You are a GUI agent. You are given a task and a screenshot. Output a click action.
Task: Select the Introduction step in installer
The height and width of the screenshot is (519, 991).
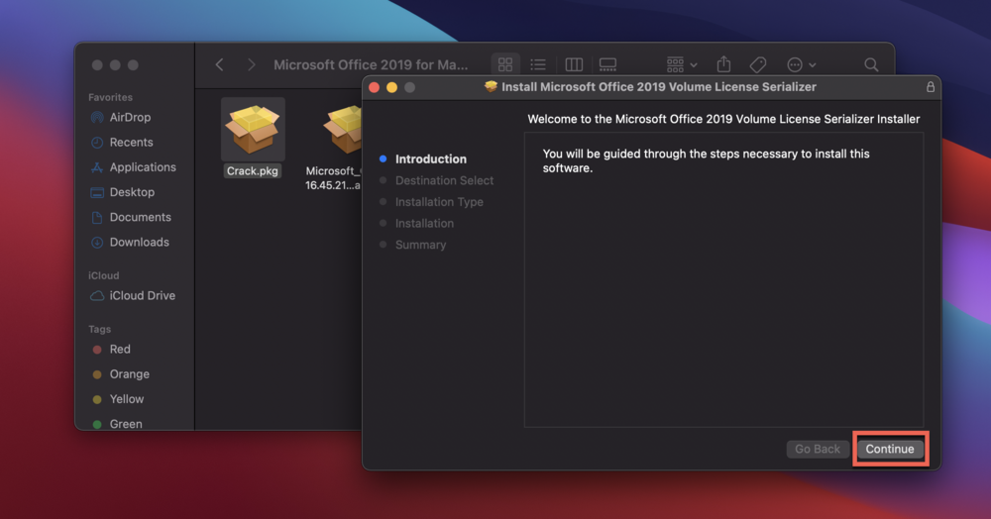tap(430, 158)
